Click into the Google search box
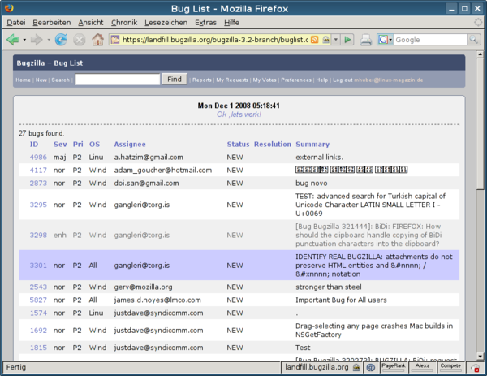The height and width of the screenshot is (376, 487). 430,40
